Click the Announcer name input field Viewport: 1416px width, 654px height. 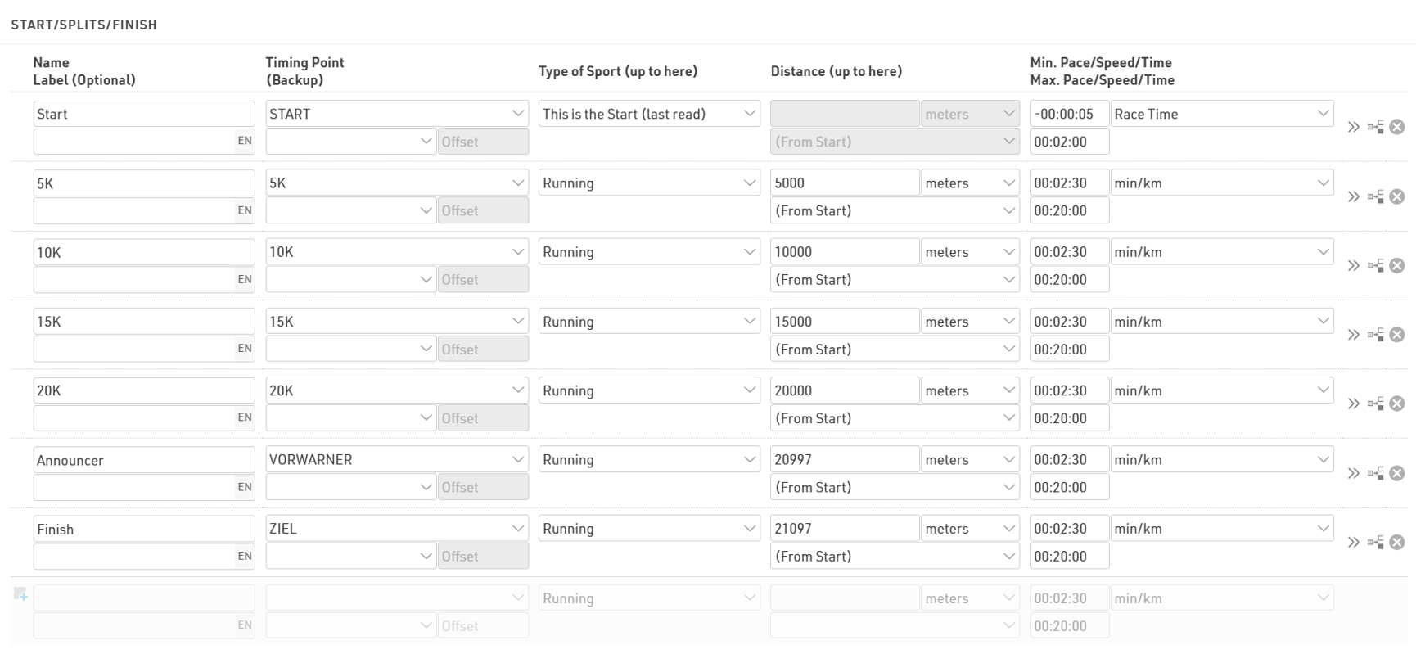(143, 460)
